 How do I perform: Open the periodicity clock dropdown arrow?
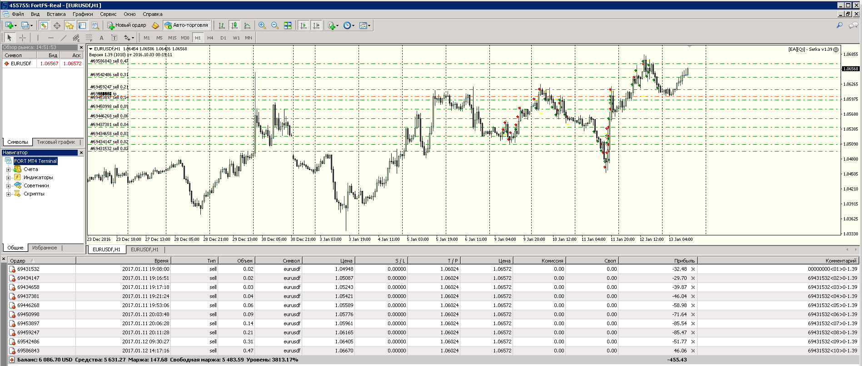[x=353, y=26]
